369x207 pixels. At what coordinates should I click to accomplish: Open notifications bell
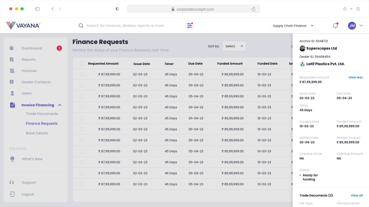[x=335, y=26]
